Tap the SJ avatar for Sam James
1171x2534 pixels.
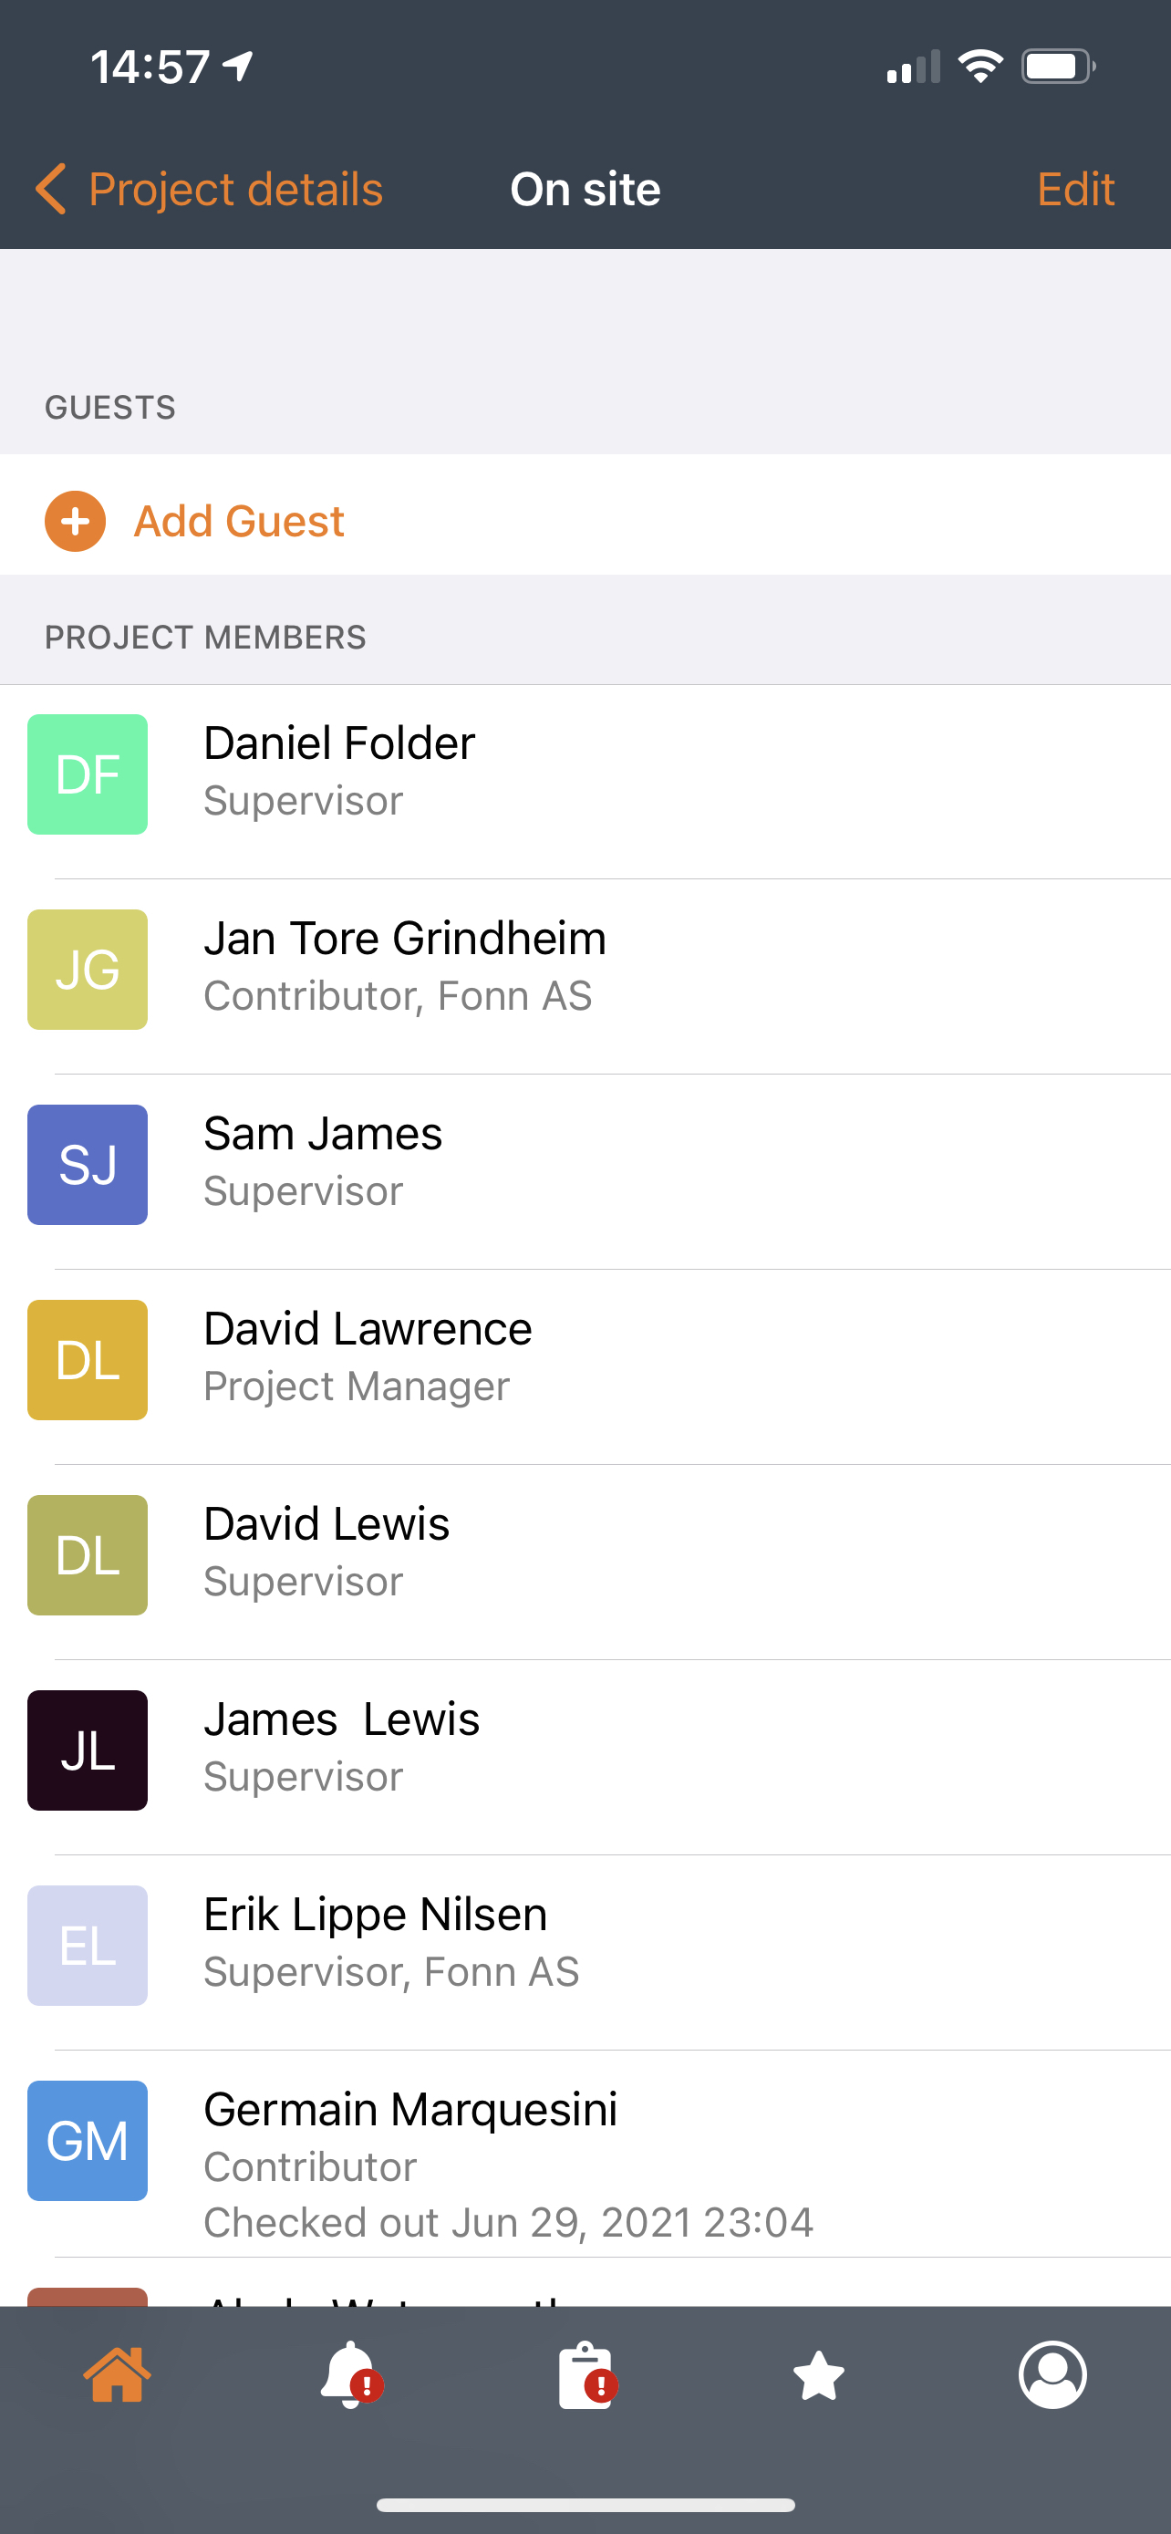click(88, 1165)
